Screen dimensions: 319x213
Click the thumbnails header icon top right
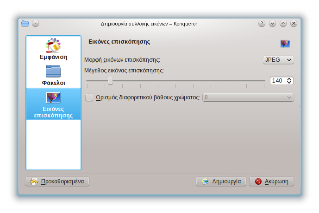pyautogui.click(x=285, y=44)
